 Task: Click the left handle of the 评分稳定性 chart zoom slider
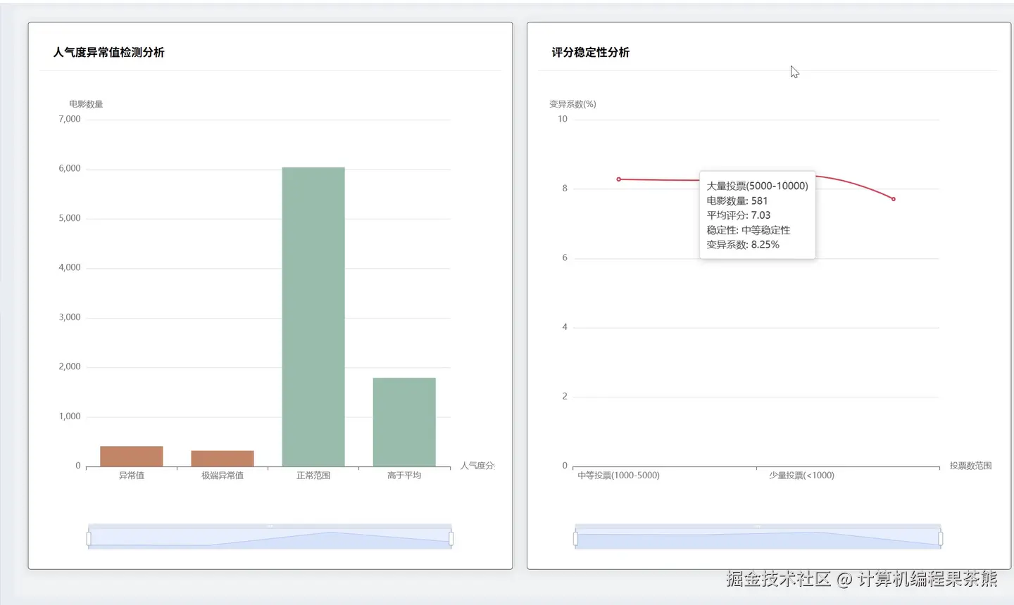click(575, 539)
